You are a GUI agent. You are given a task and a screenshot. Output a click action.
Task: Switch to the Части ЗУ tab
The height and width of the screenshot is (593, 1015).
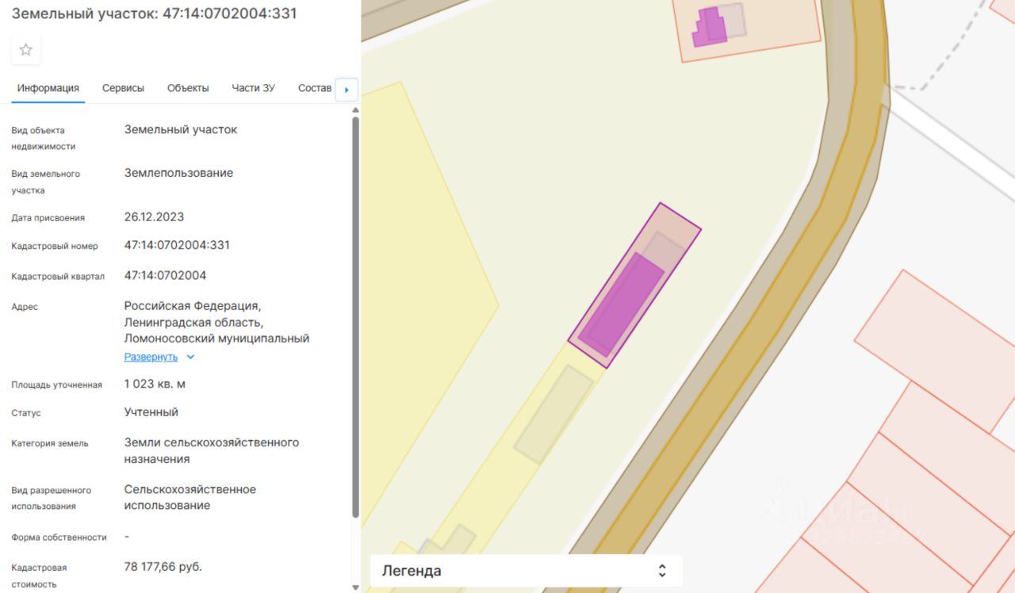click(x=253, y=88)
